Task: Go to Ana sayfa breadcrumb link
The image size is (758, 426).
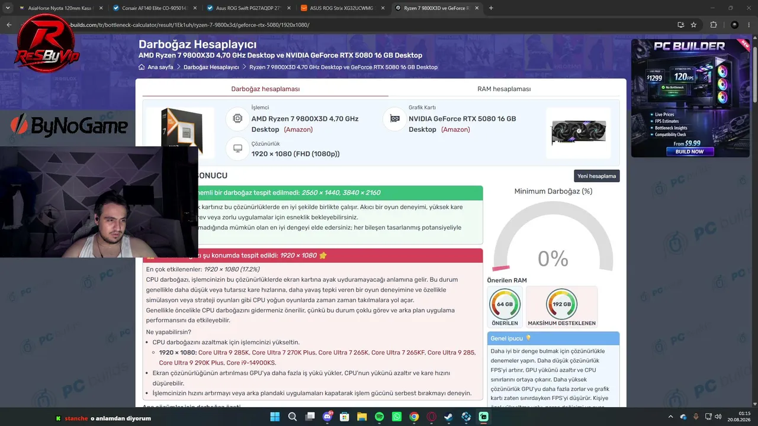Action: coord(160,67)
